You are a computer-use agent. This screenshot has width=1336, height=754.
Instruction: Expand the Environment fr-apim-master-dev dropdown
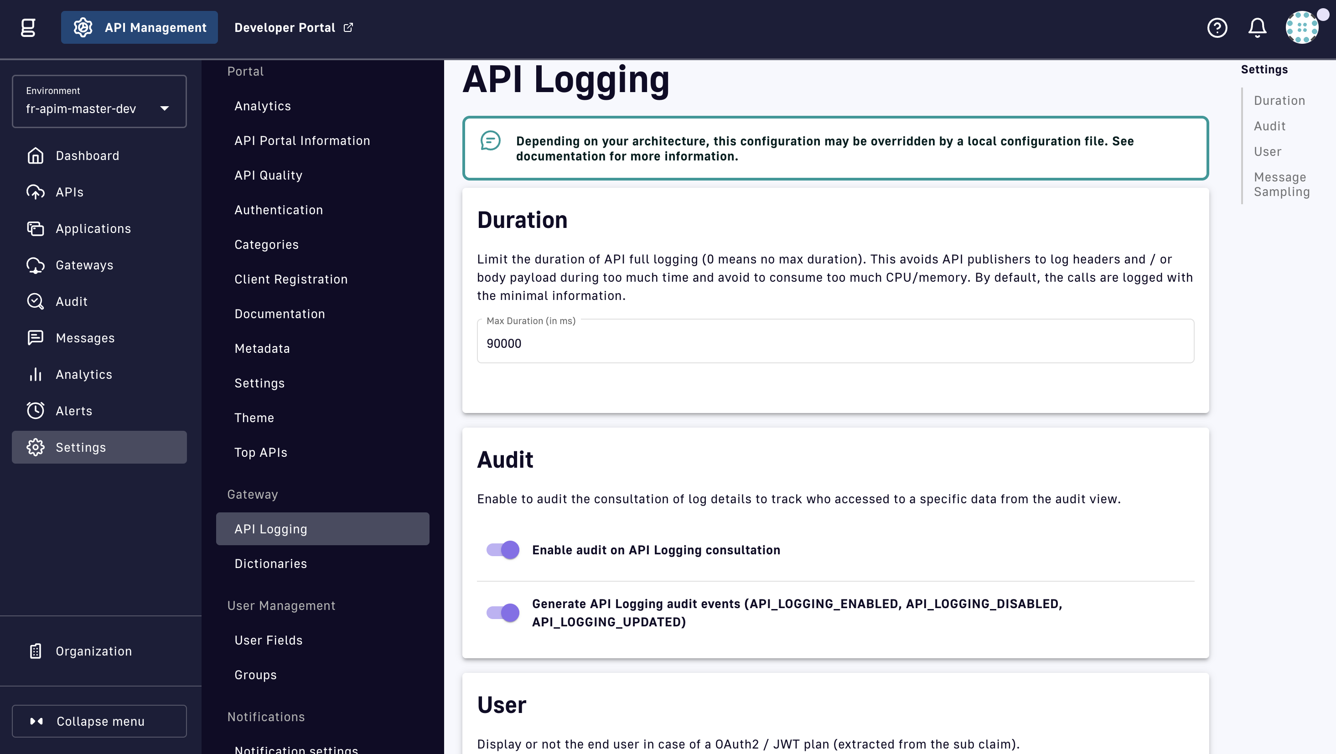pos(99,102)
